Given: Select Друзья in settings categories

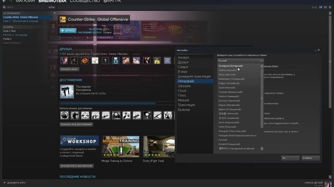Looking at the screenshot, I should click(183, 62).
